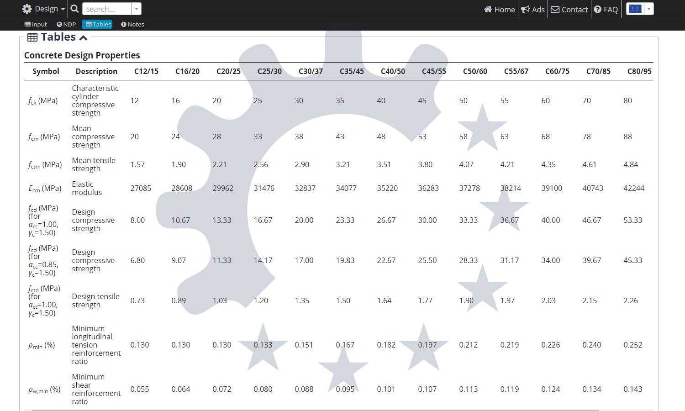Switch to the Notes tab
685x411 pixels.
click(x=132, y=24)
